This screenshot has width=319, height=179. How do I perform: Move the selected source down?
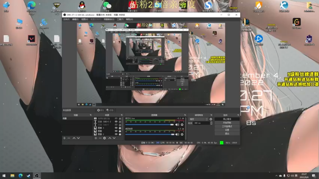pos(114,138)
